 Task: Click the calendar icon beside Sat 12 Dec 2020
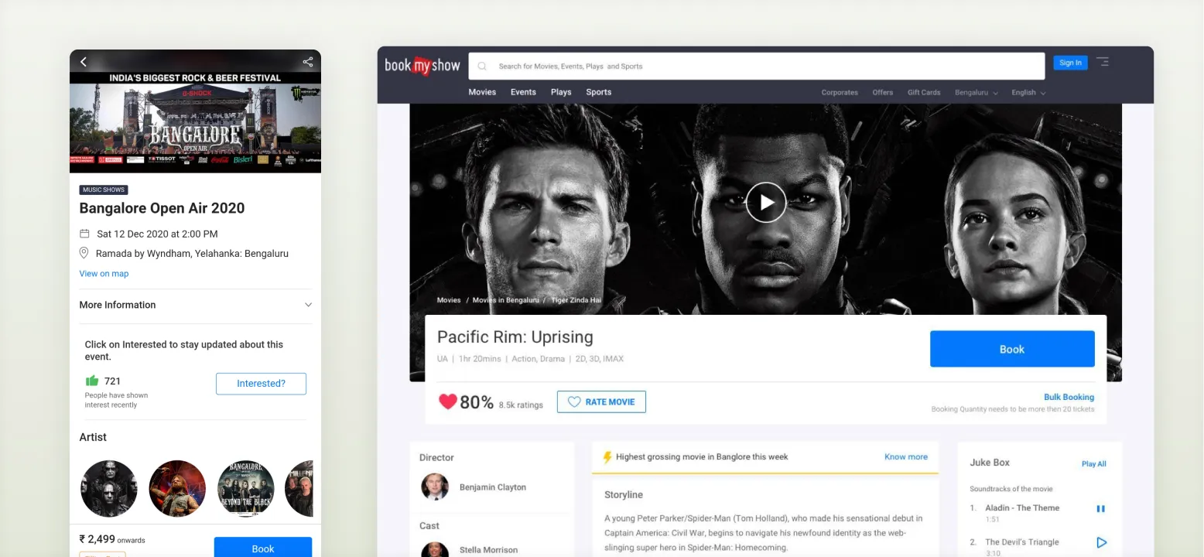(85, 234)
